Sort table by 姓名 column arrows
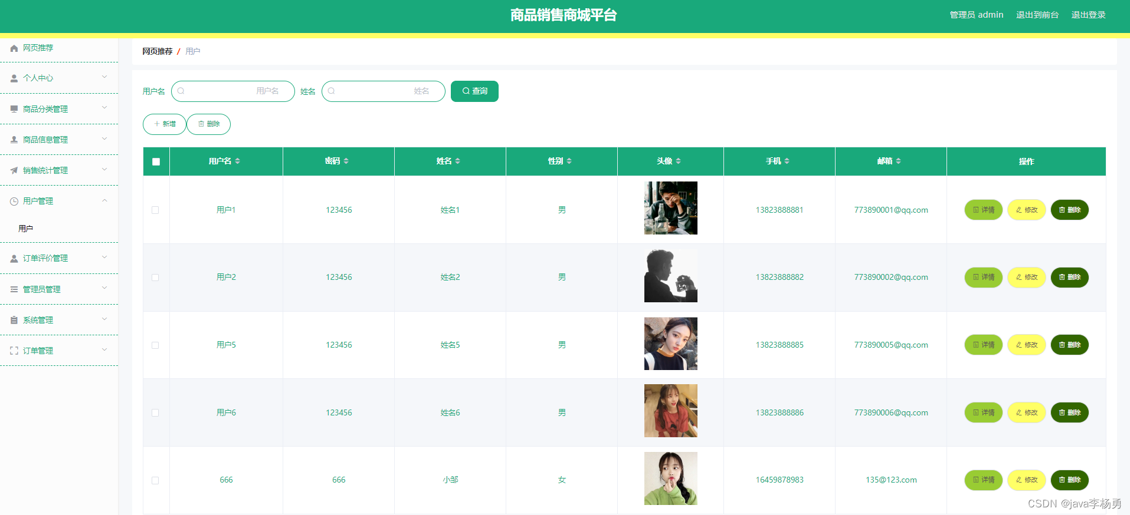The image size is (1130, 515). pos(457,161)
